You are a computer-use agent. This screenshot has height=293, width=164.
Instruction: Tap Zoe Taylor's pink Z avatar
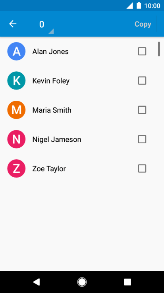click(x=16, y=168)
